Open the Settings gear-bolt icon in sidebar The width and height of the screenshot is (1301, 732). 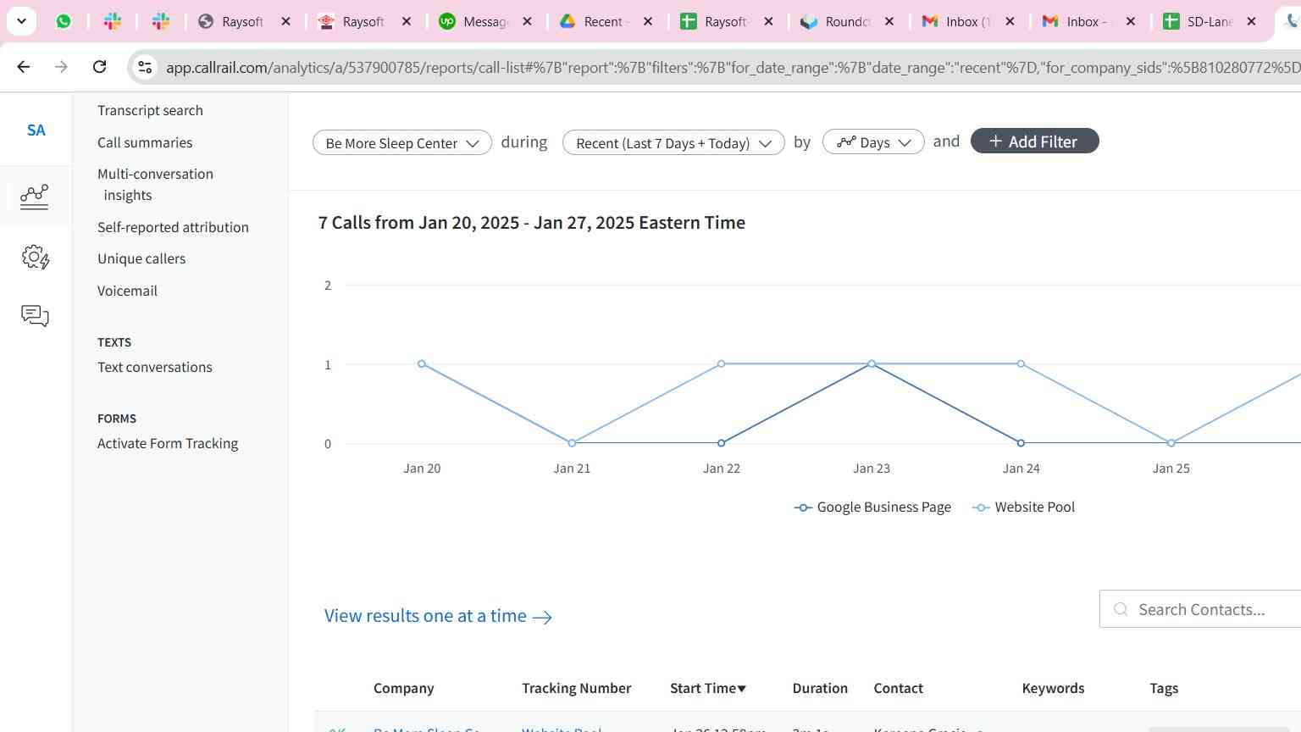(35, 257)
